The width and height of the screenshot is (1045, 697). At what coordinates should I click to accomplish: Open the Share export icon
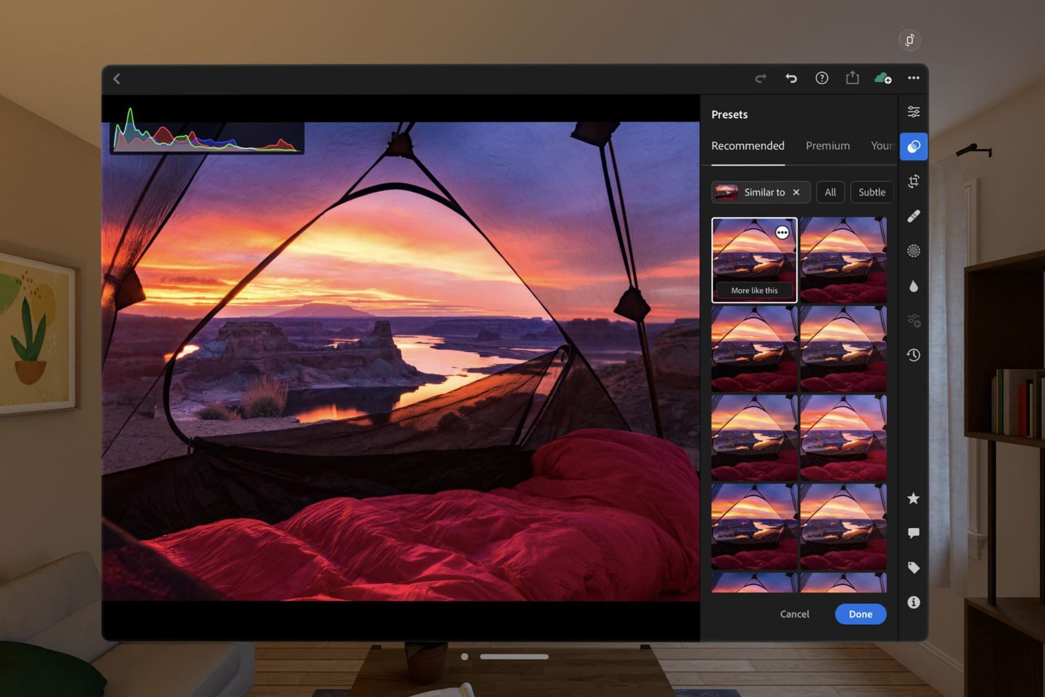point(852,78)
